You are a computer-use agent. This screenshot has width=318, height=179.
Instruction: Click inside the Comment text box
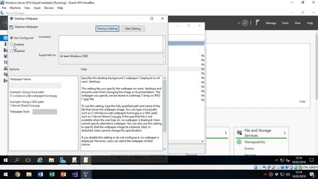coord(110,44)
